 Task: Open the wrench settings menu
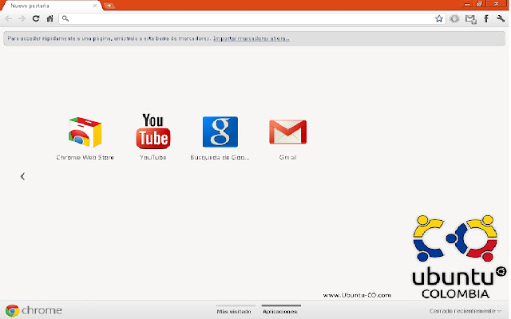tap(501, 18)
